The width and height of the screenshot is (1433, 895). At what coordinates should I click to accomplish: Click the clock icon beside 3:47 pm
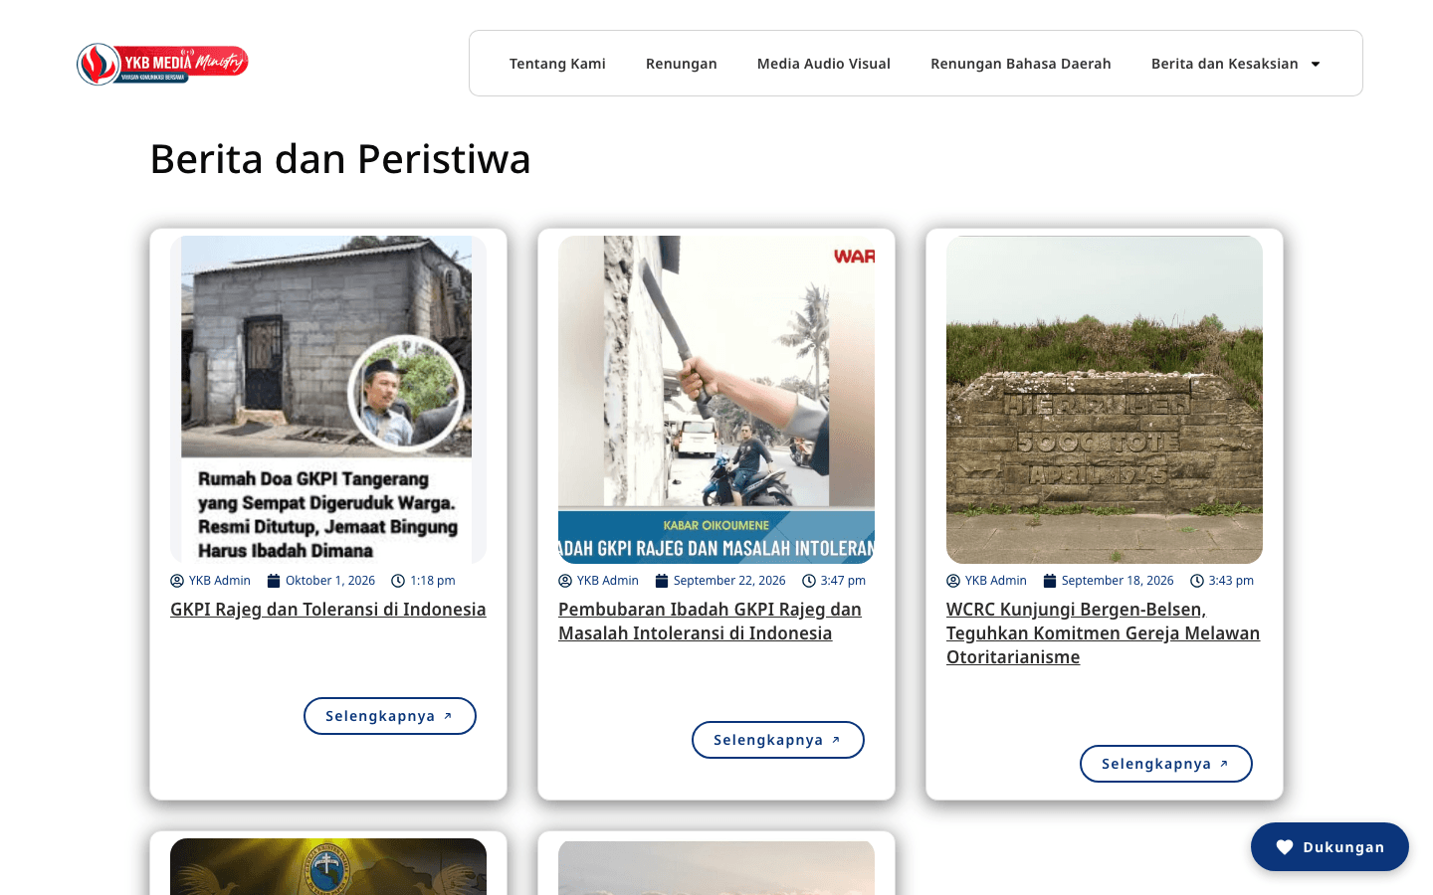809,581
